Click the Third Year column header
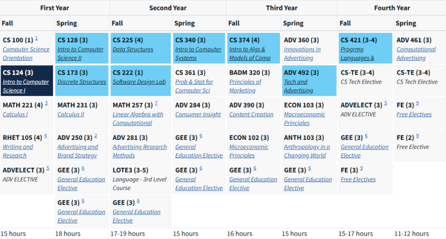 [282, 8]
